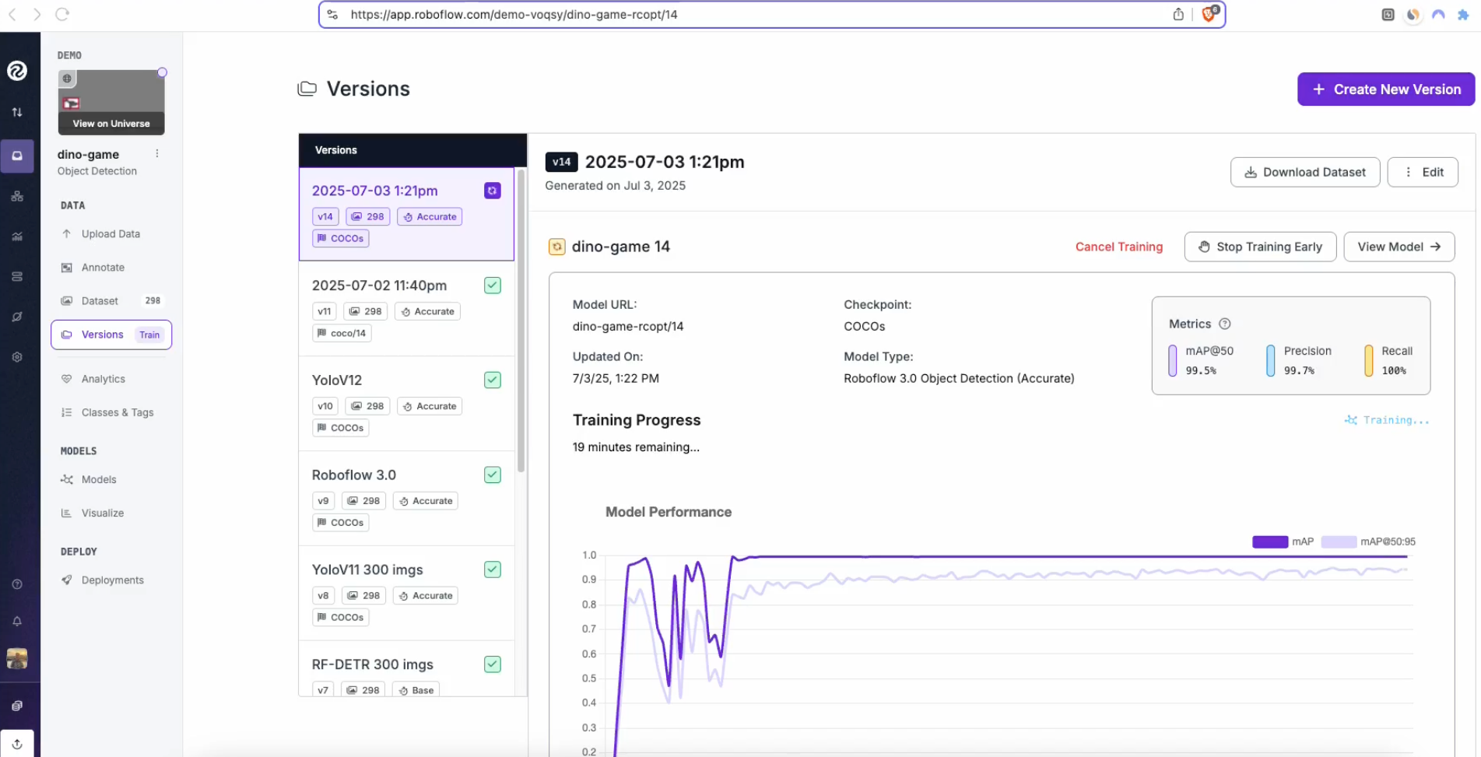
Task: Click training spinner icon on v14 version
Action: [x=493, y=191]
